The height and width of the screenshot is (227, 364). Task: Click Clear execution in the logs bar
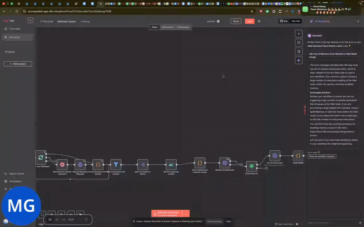[284, 224]
